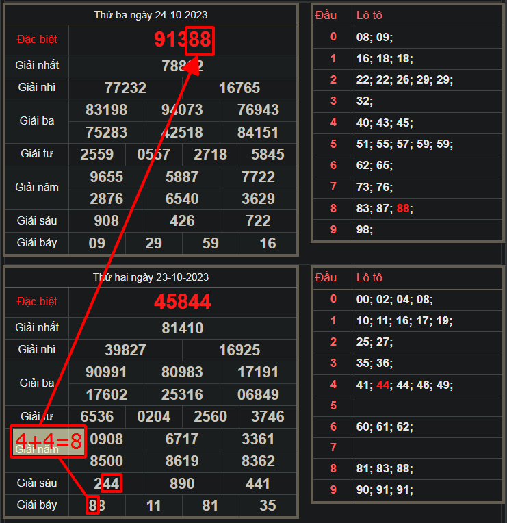Click Giải bảy number 59 in the top table
This screenshot has width=507, height=523.
click(211, 243)
